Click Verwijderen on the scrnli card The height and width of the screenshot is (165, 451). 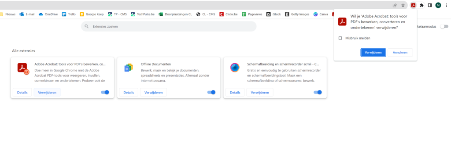click(x=260, y=93)
